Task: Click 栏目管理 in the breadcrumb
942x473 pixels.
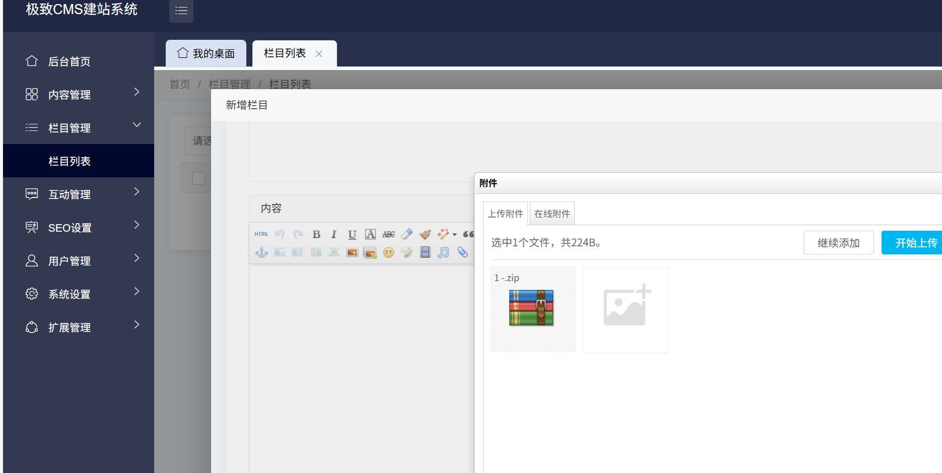Action: [x=230, y=84]
